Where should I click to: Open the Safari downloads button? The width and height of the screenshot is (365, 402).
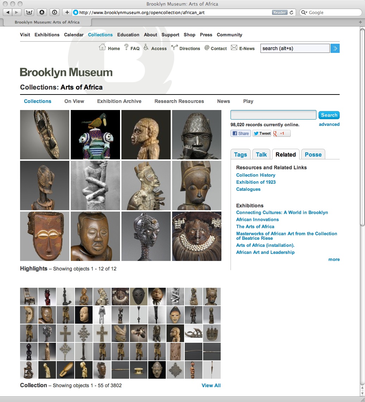[x=42, y=12]
